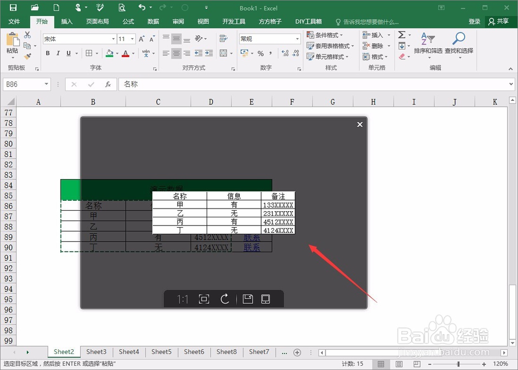The height and width of the screenshot is (370, 518).
Task: Click the zoom slider handle in status bar
Action: tap(458, 364)
